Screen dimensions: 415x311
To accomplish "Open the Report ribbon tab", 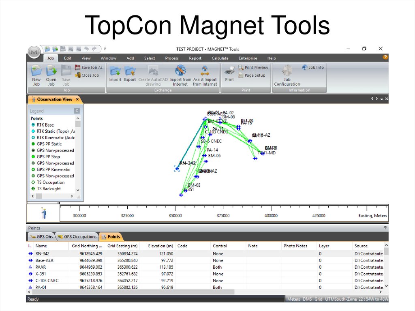I will 195,58.
